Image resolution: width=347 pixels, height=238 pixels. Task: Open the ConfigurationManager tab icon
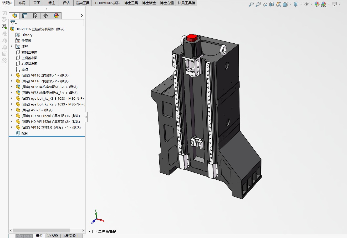click(35, 16)
